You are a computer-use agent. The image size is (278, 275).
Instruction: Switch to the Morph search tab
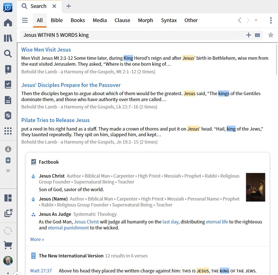146,20
